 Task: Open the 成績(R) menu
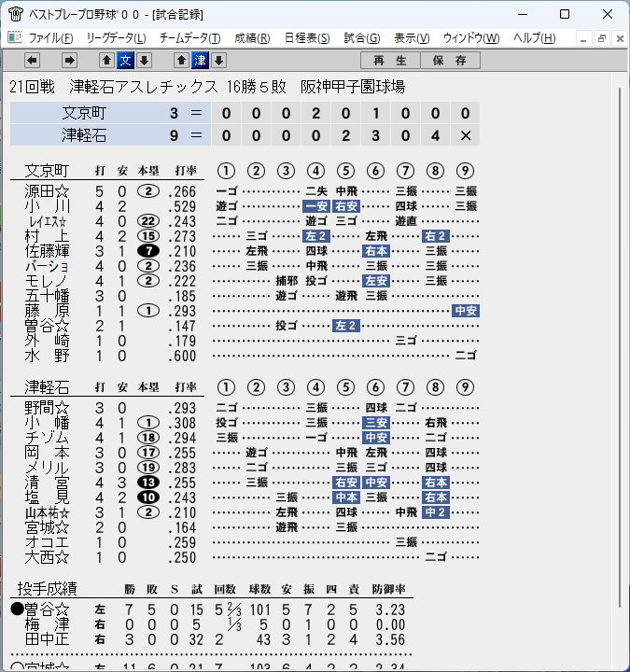pos(252,38)
